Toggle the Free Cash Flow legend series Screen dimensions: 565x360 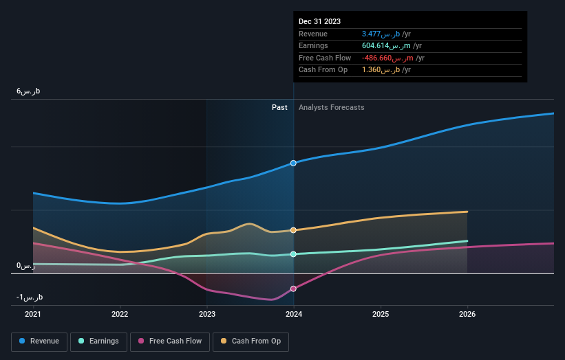pos(170,341)
